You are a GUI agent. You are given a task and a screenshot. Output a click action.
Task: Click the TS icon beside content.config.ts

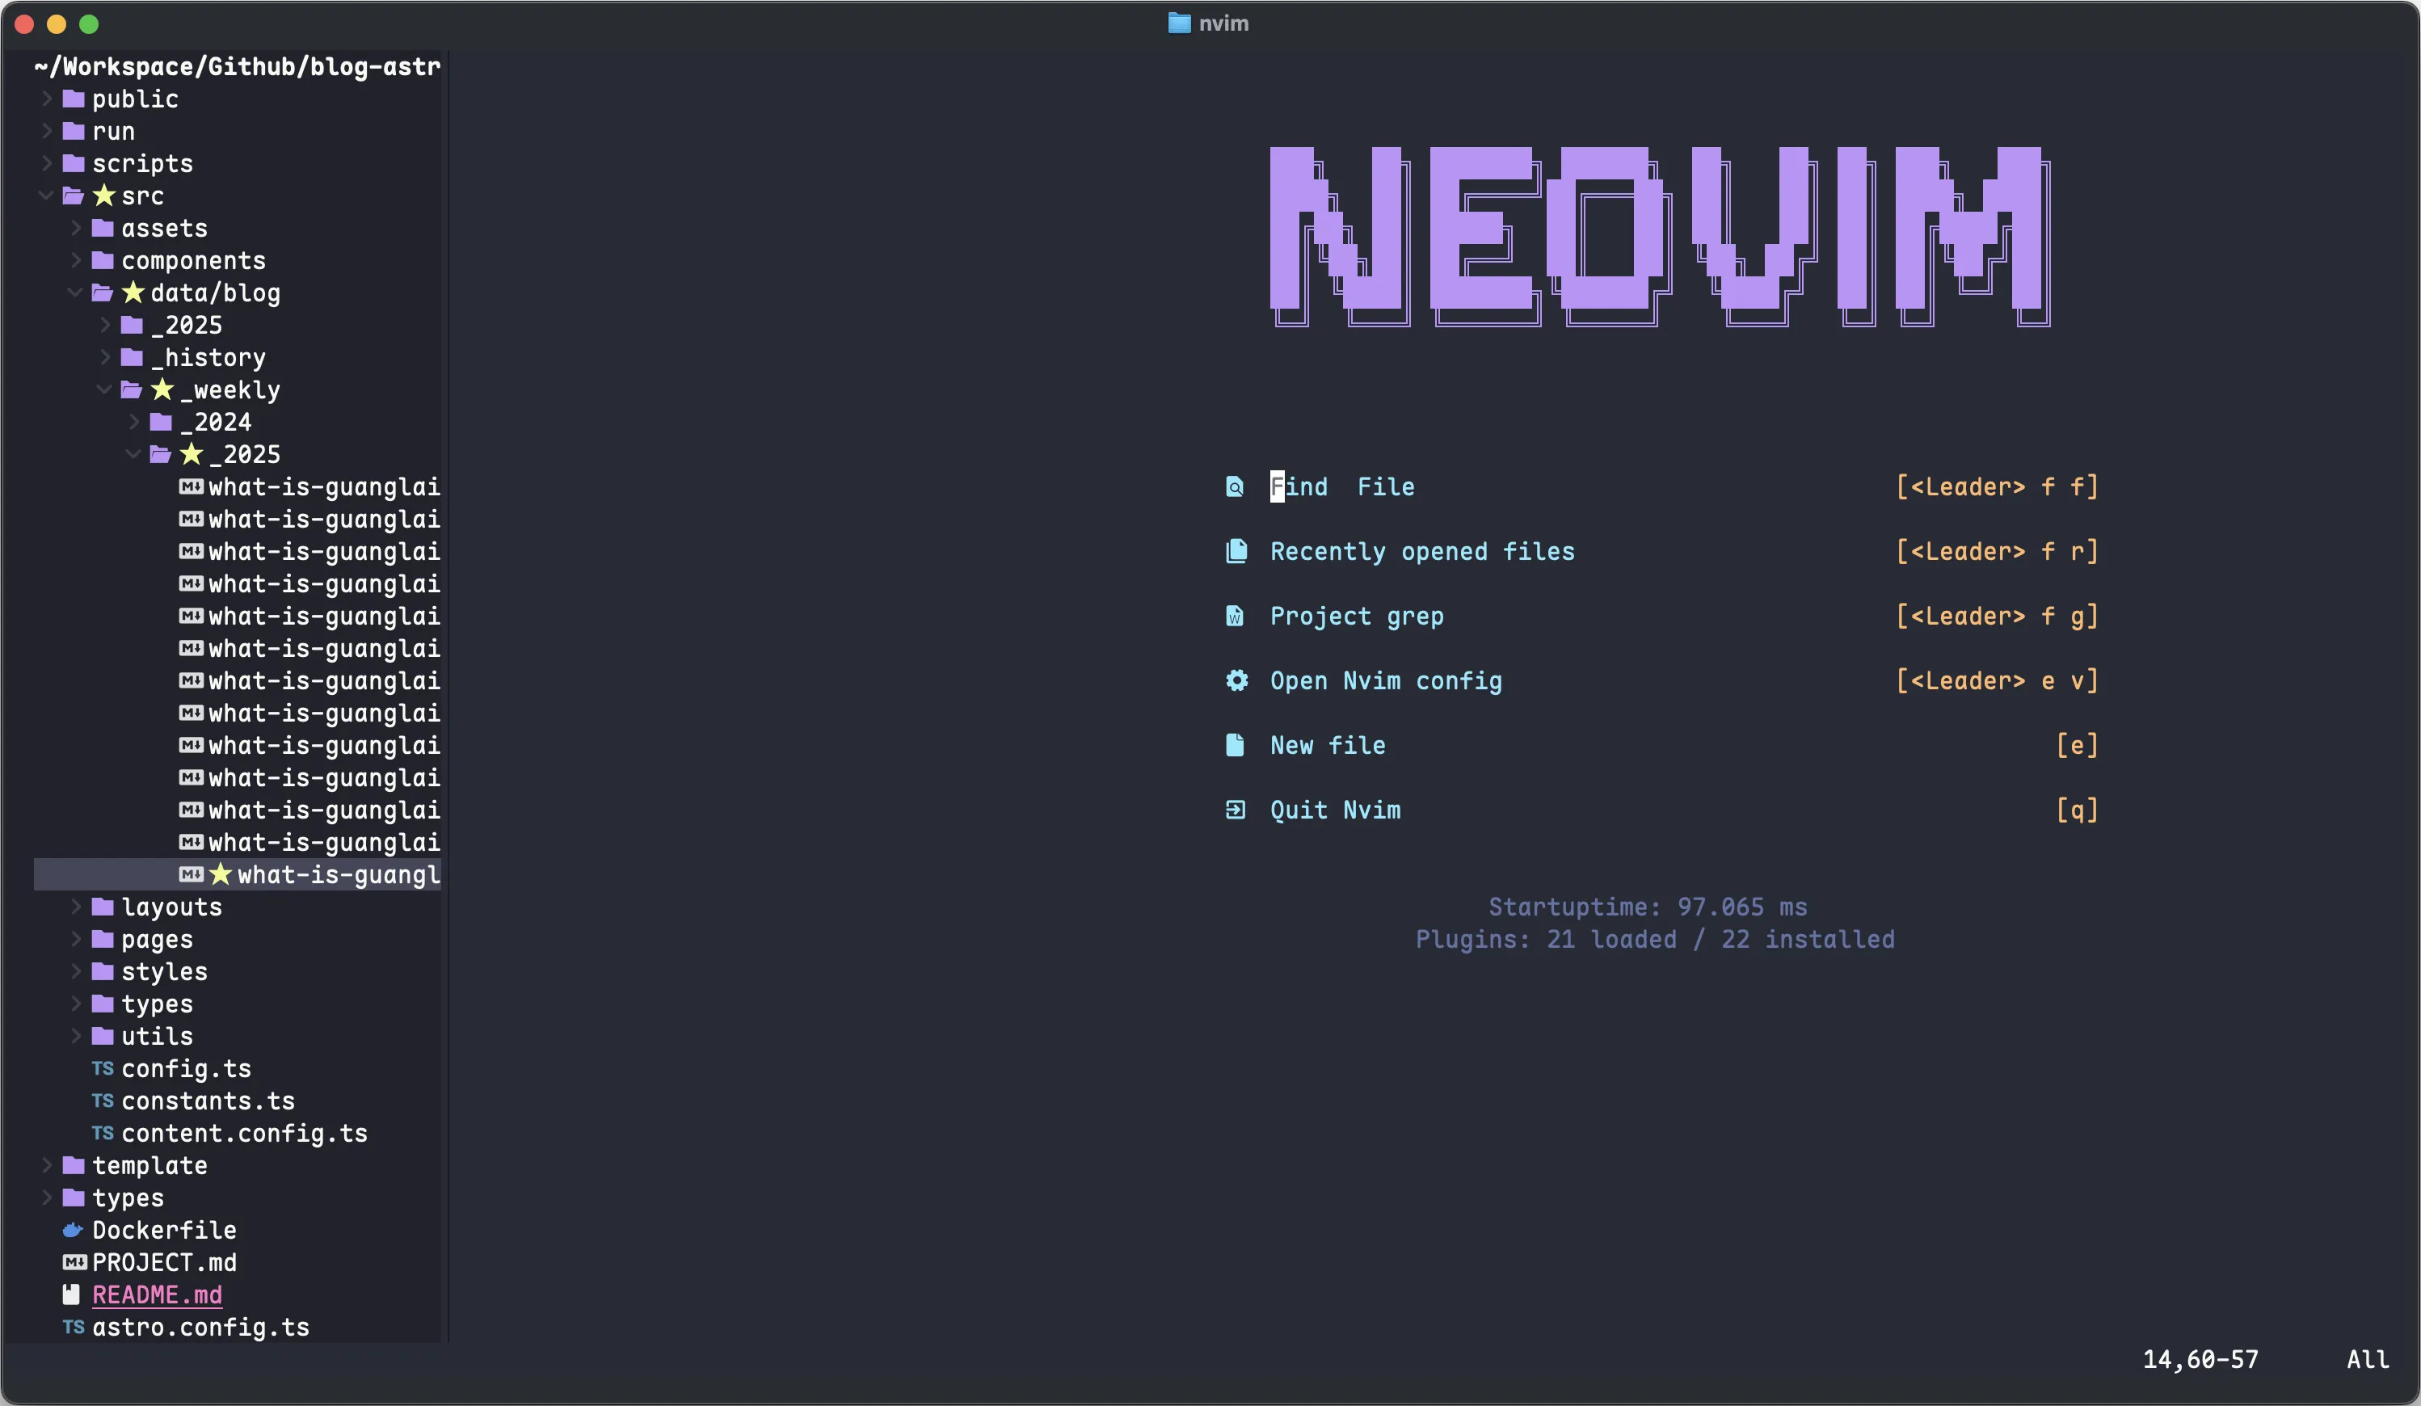point(103,1133)
